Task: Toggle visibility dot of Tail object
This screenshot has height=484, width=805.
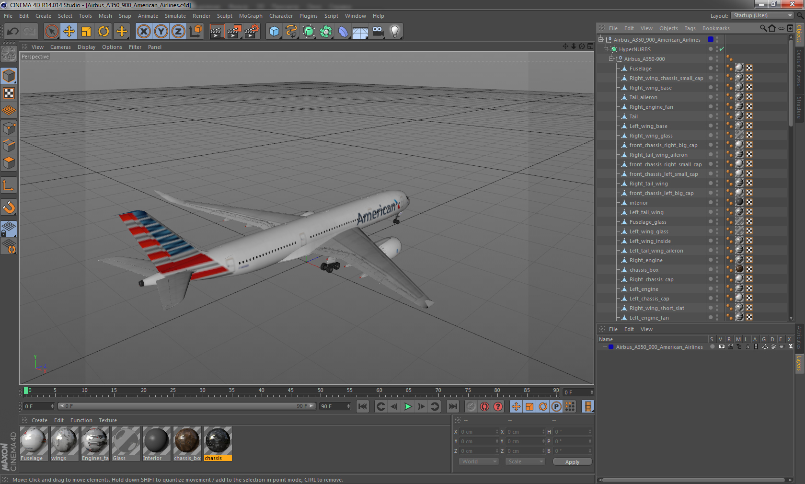Action: pos(711,116)
